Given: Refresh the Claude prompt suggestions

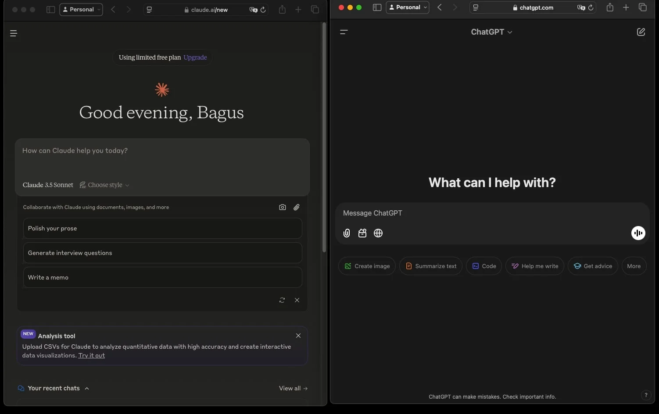Looking at the screenshot, I should point(282,300).
